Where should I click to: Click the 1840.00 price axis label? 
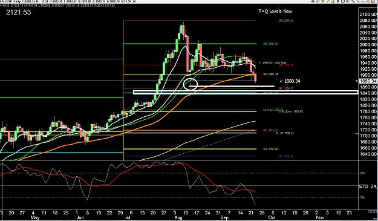pyautogui.click(x=368, y=93)
